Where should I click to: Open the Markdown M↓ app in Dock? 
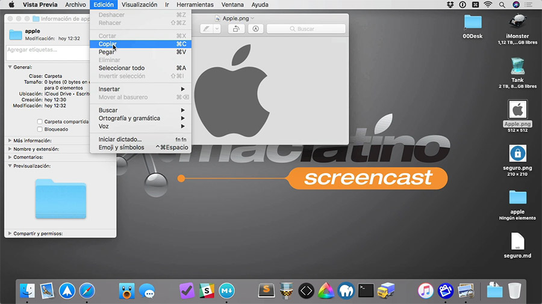click(226, 291)
